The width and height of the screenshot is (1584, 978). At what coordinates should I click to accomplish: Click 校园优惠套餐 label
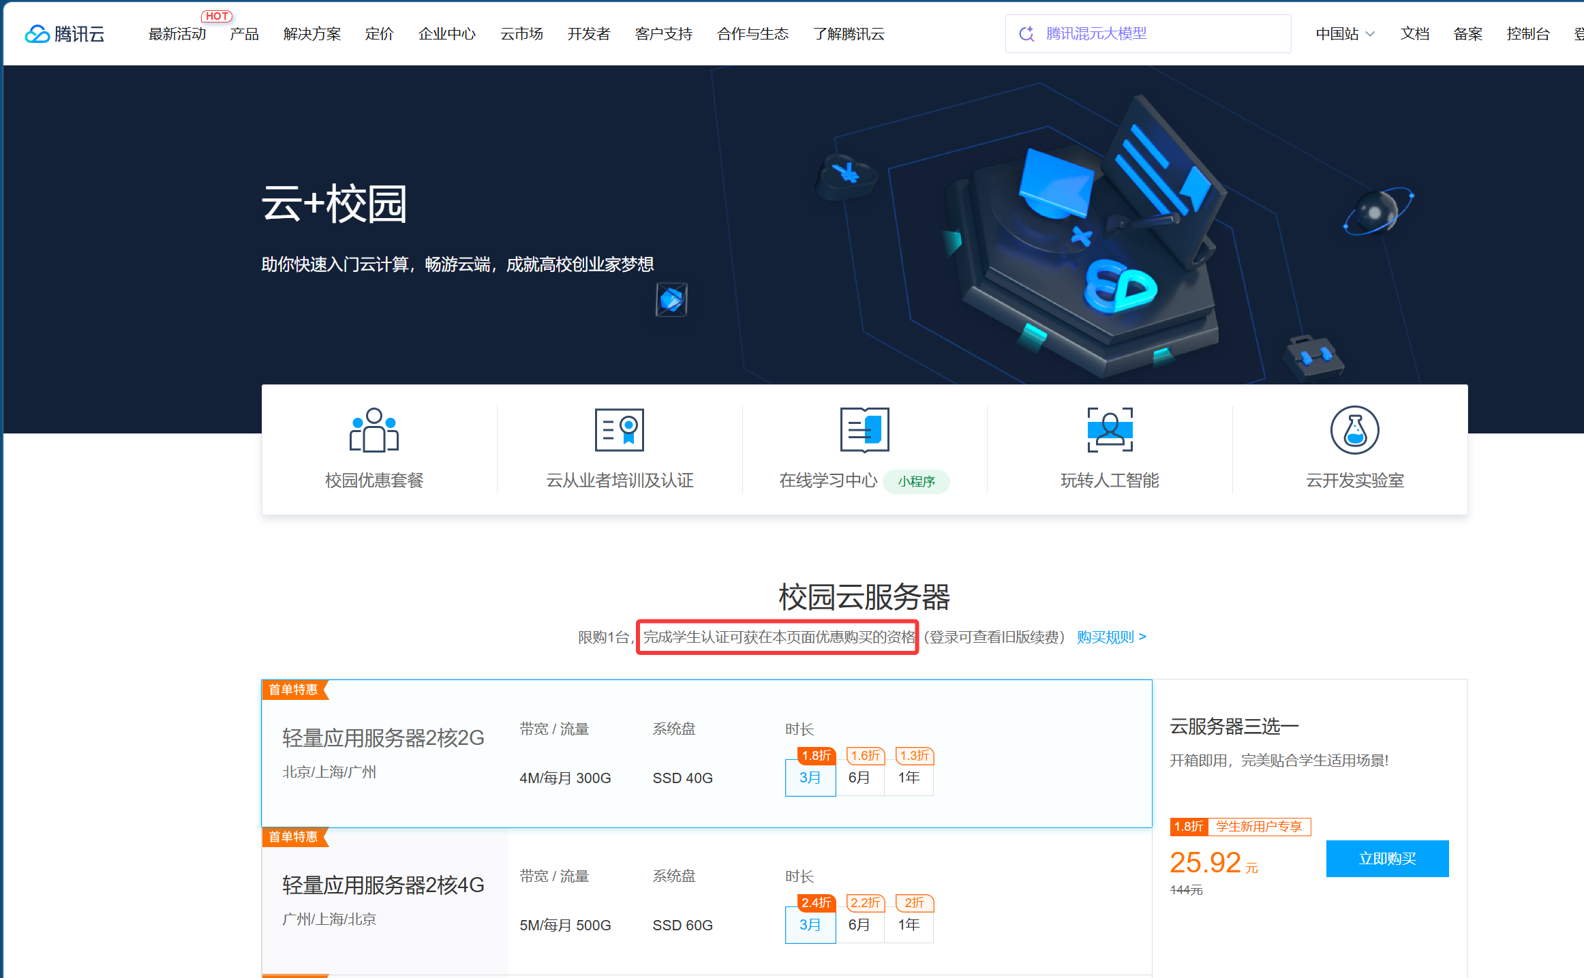click(374, 480)
